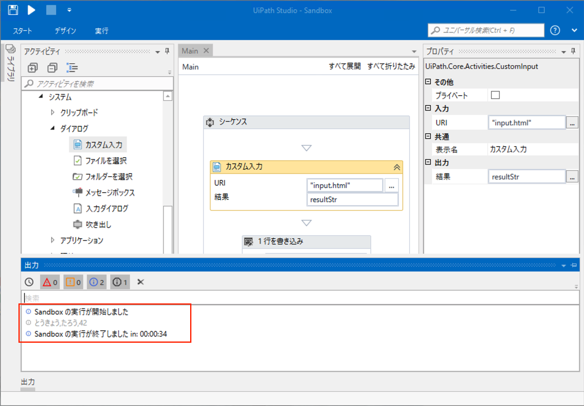
Task: Click browse button next to URI in activity
Action: [391, 185]
